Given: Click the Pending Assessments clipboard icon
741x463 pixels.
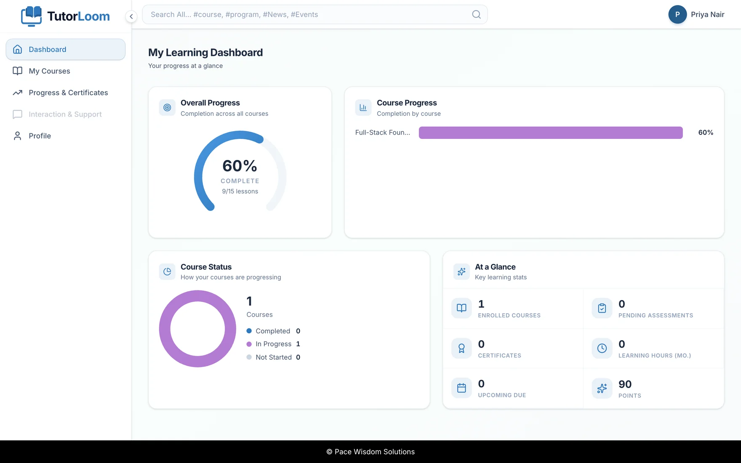Looking at the screenshot, I should pyautogui.click(x=602, y=308).
